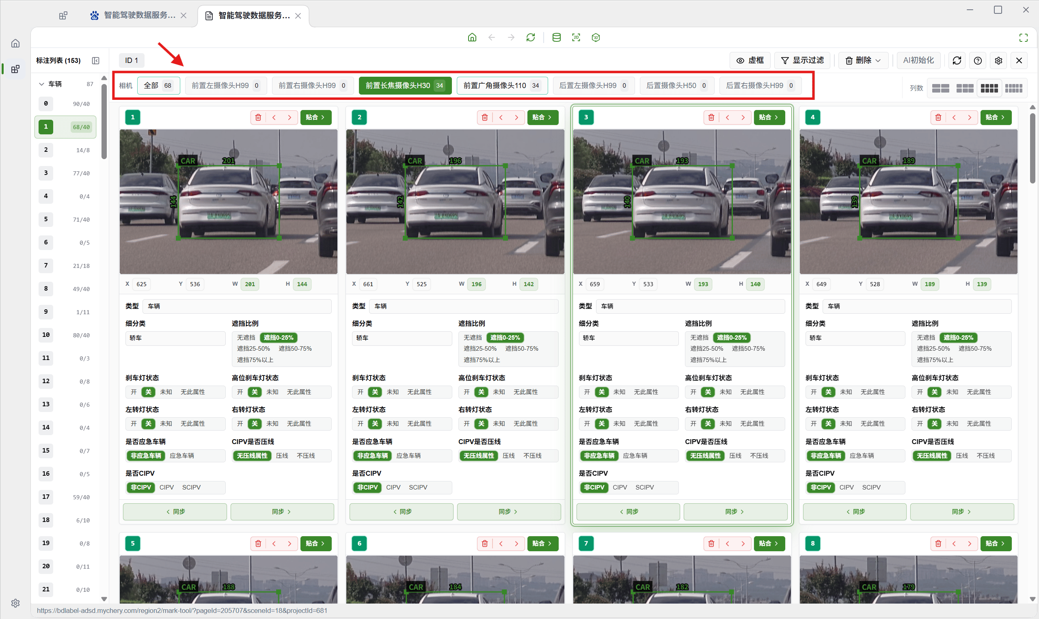
Task: Click 贴合 button on card 1
Action: tap(316, 117)
